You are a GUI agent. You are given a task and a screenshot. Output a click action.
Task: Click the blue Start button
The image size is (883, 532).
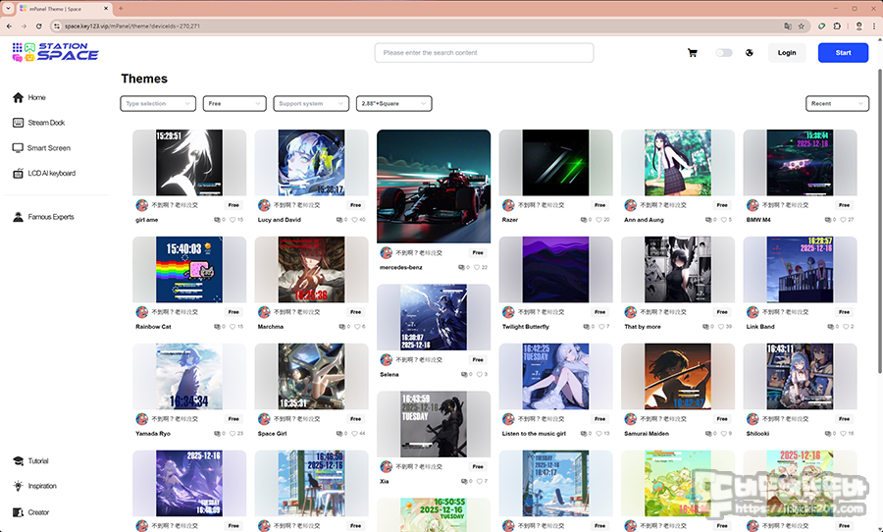click(843, 52)
